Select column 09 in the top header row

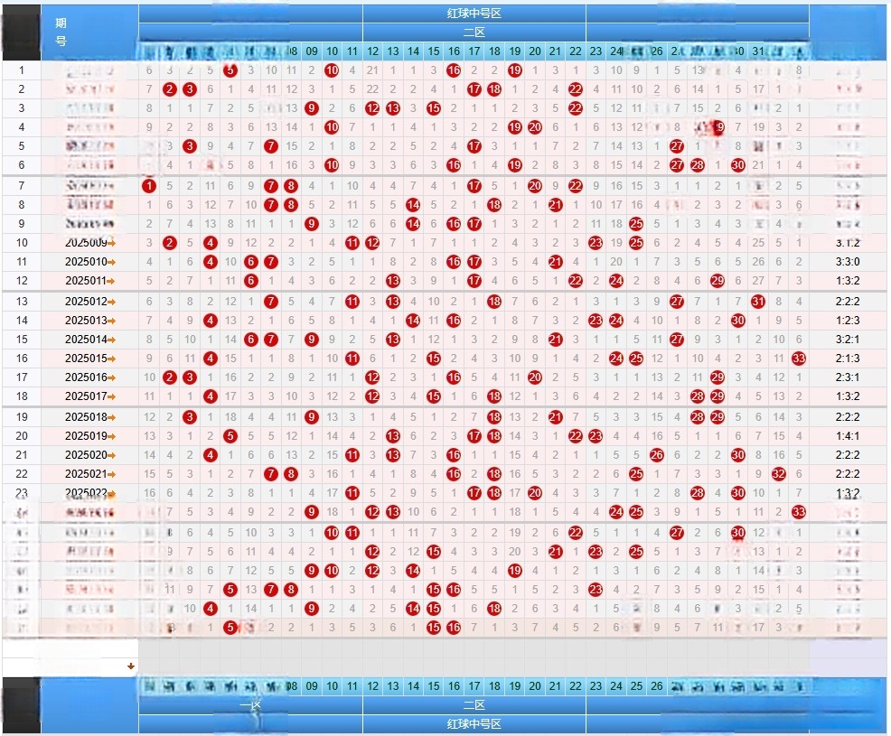(312, 51)
